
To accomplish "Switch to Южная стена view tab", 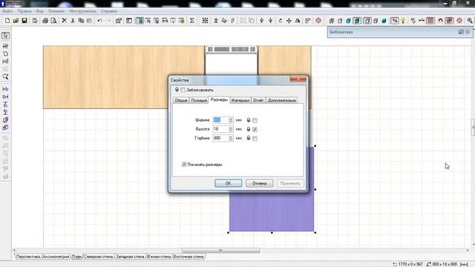I will tap(159, 257).
